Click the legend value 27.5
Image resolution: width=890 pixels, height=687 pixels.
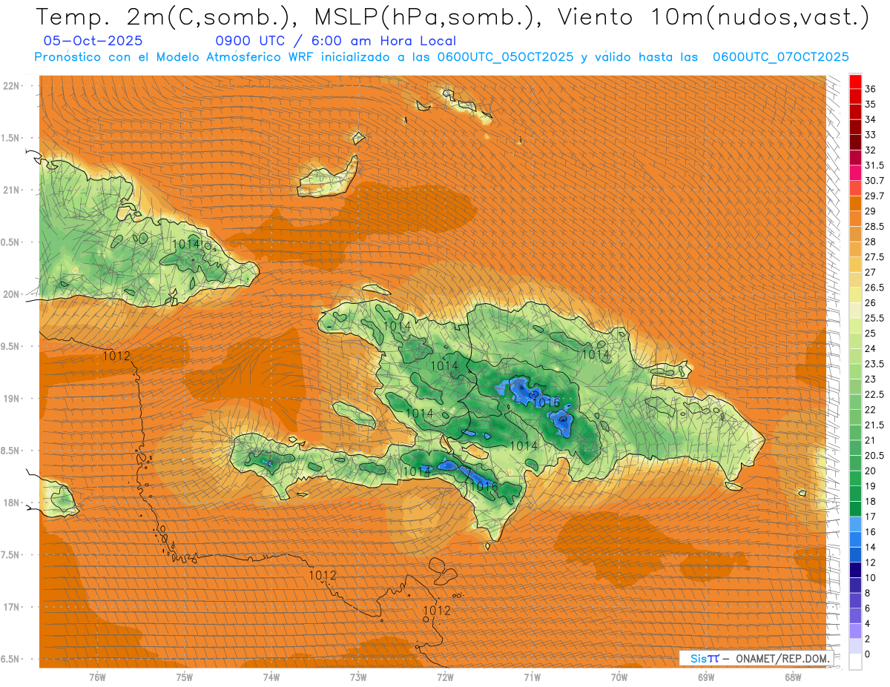tap(874, 257)
